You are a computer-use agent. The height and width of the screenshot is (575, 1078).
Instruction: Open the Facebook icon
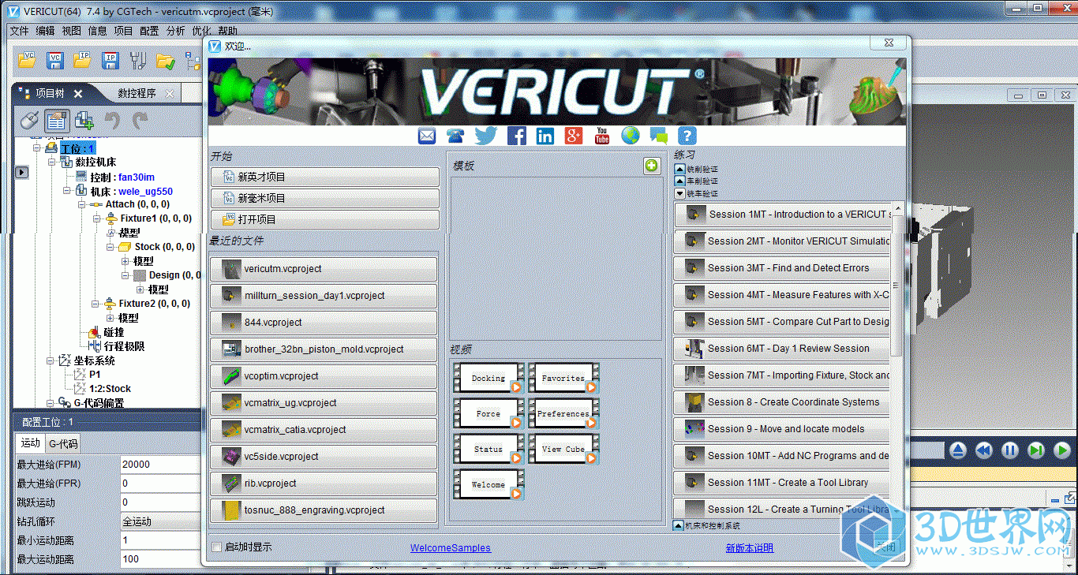(x=517, y=136)
